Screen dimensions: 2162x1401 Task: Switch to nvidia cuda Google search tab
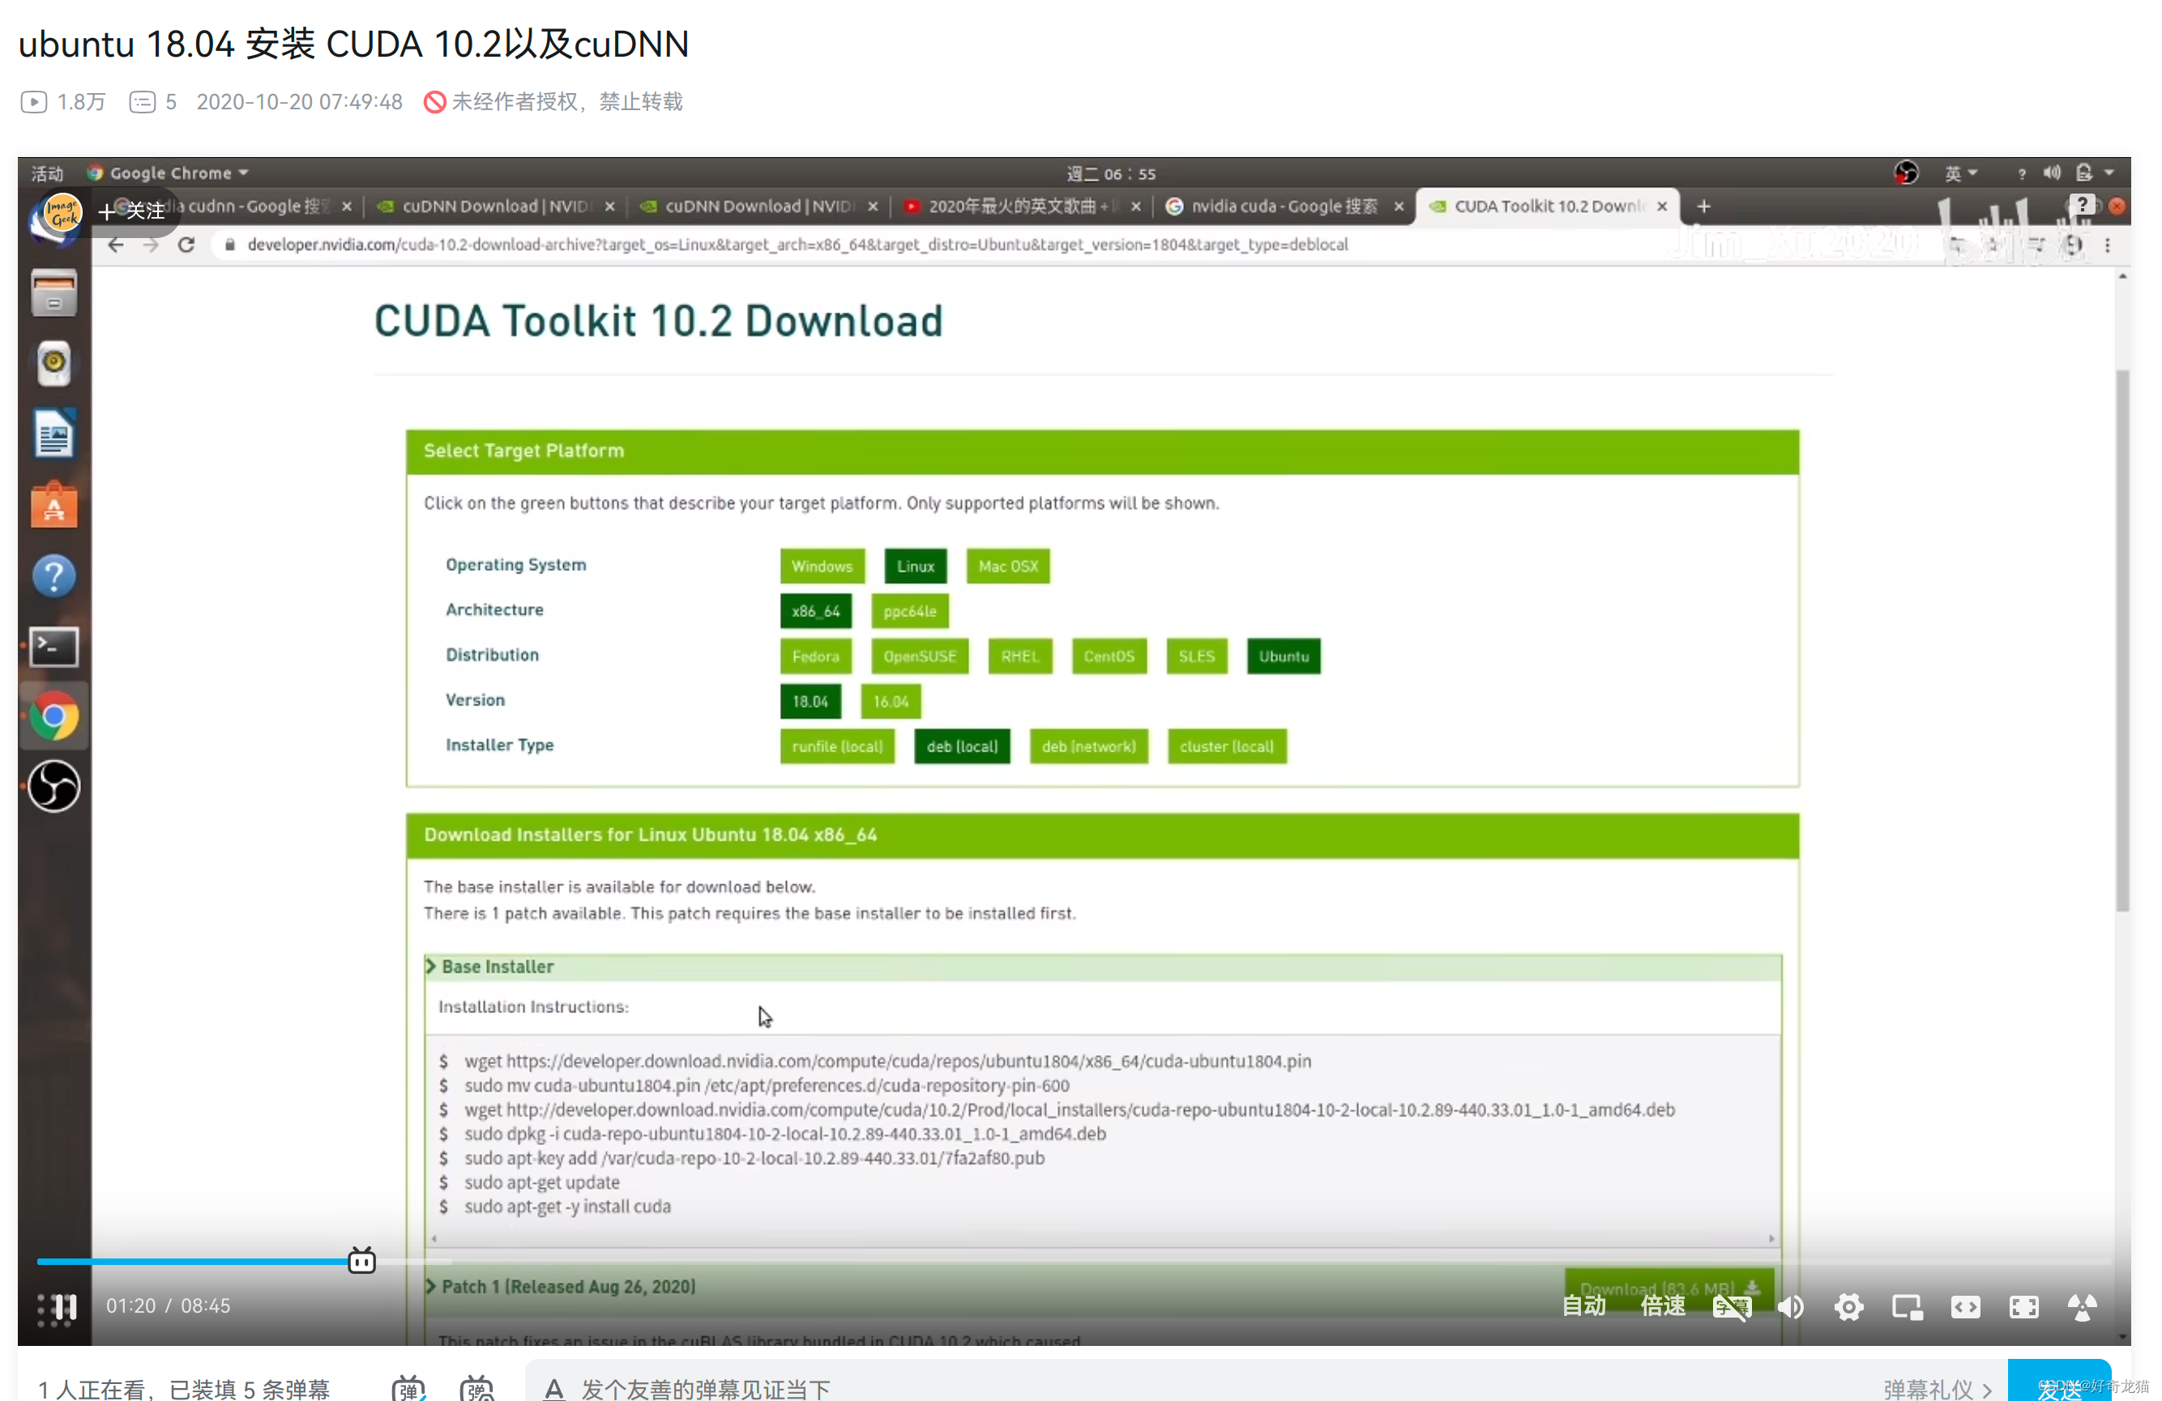pos(1284,207)
